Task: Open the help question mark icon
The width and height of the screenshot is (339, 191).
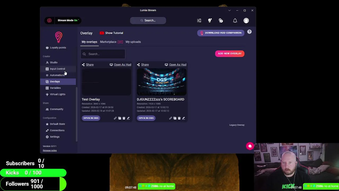Action: tap(249, 32)
